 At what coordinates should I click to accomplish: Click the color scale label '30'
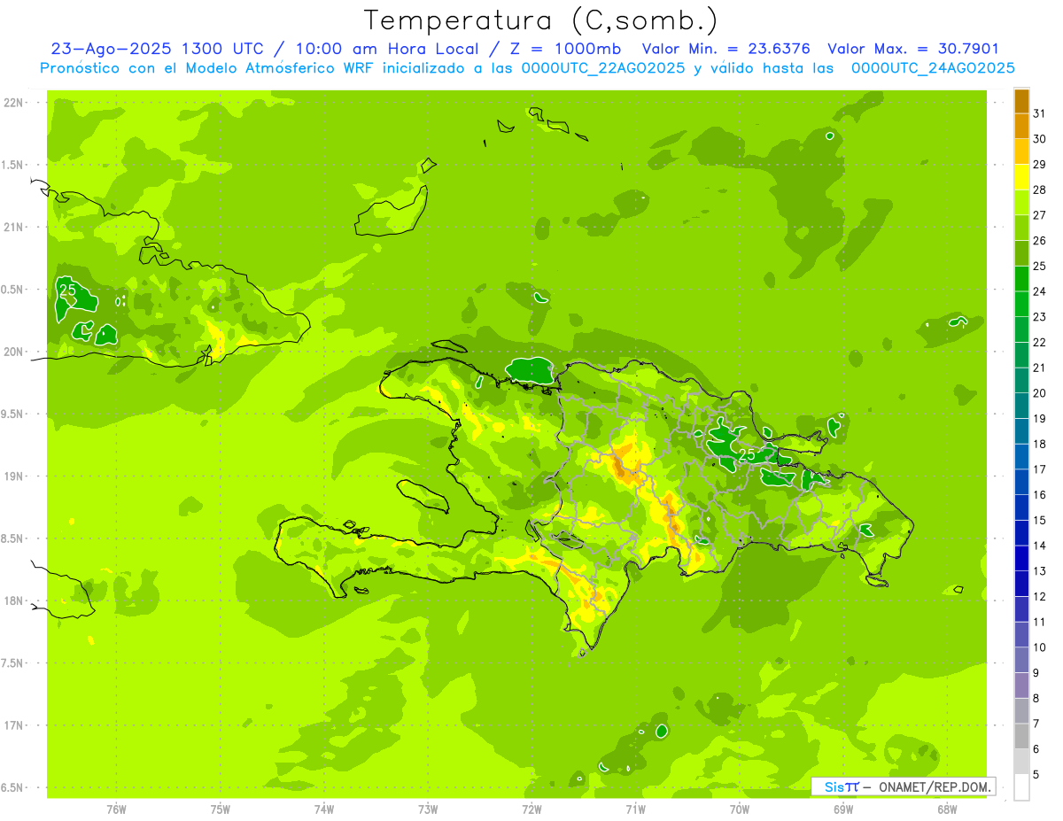pos(1040,139)
